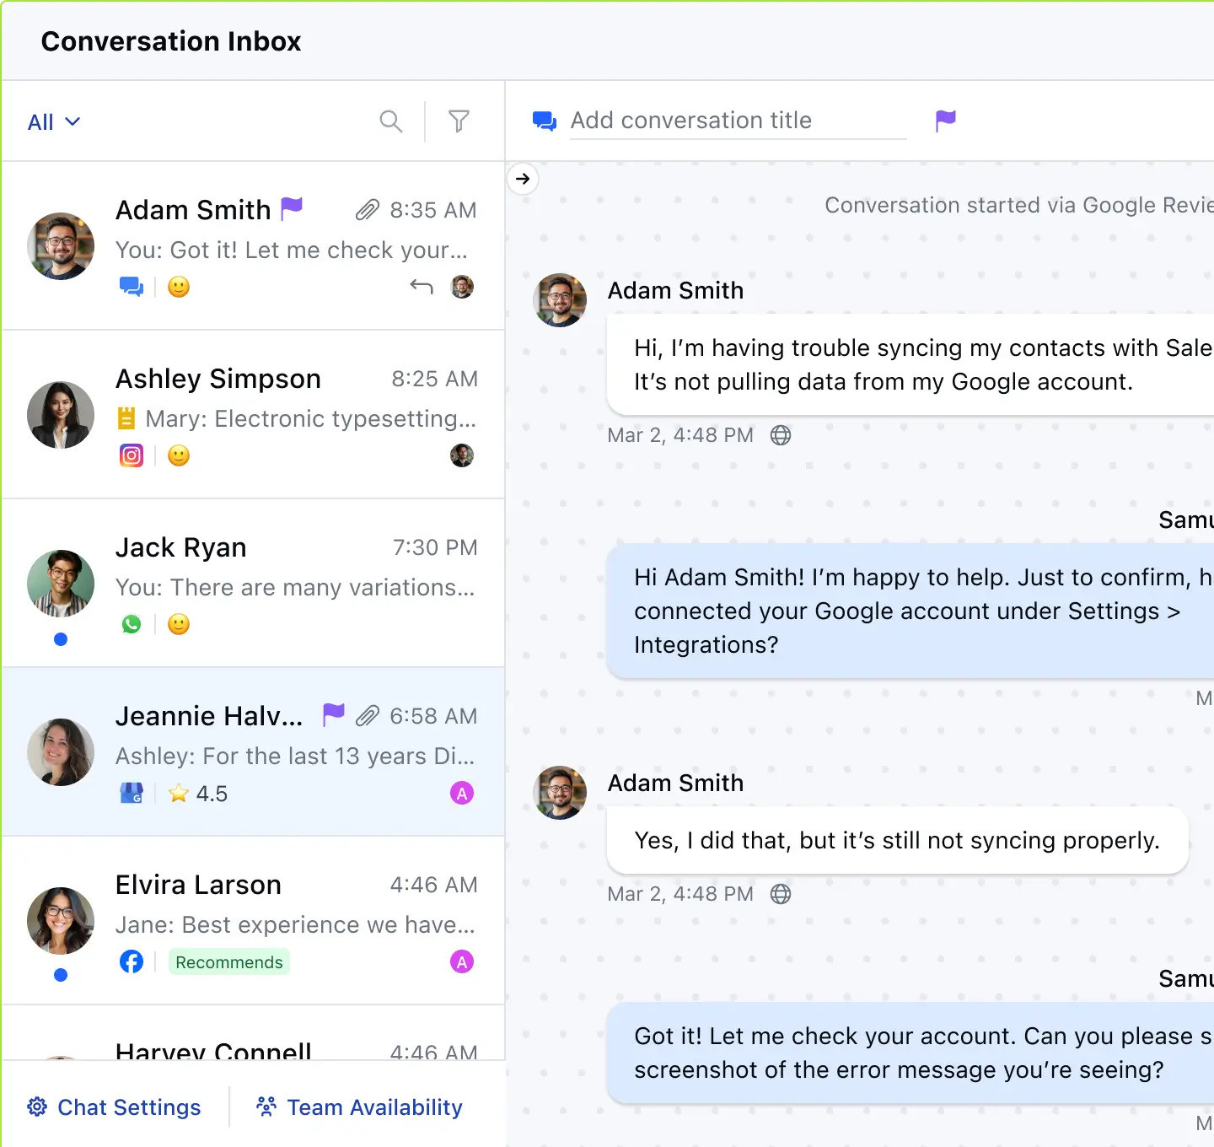
Task: Open Team Availability
Action: (x=359, y=1107)
